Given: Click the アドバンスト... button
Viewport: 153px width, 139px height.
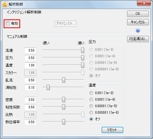Looking at the screenshot, I should pos(65,23).
